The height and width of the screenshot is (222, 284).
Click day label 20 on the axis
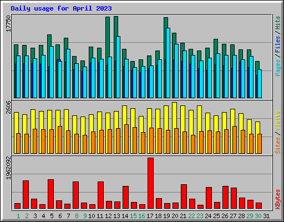coord(175,216)
